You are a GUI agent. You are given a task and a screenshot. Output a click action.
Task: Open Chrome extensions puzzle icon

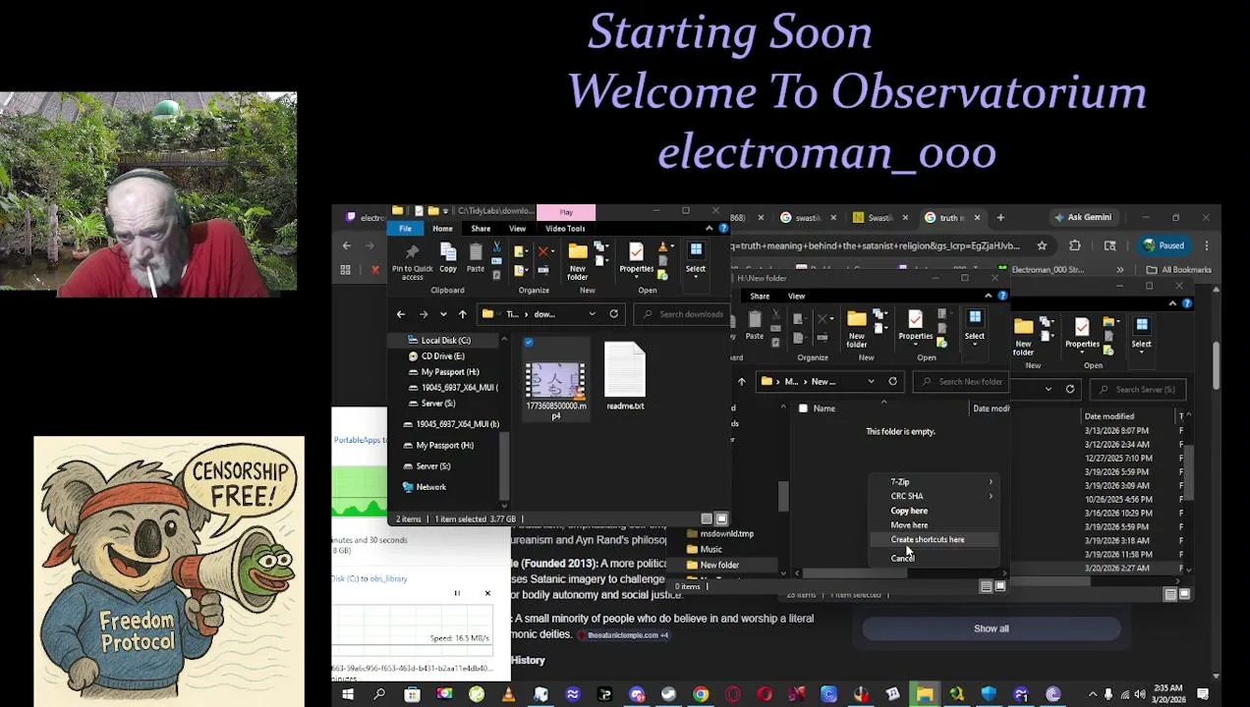click(1075, 245)
